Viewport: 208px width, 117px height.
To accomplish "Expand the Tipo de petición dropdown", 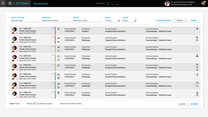I will [x=25, y=21].
